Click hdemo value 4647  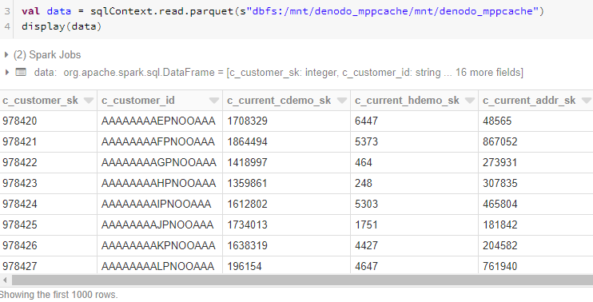coord(366,266)
